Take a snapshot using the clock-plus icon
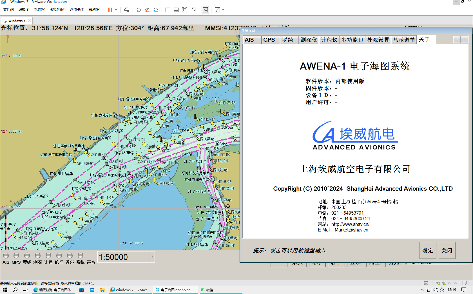 [139, 10]
